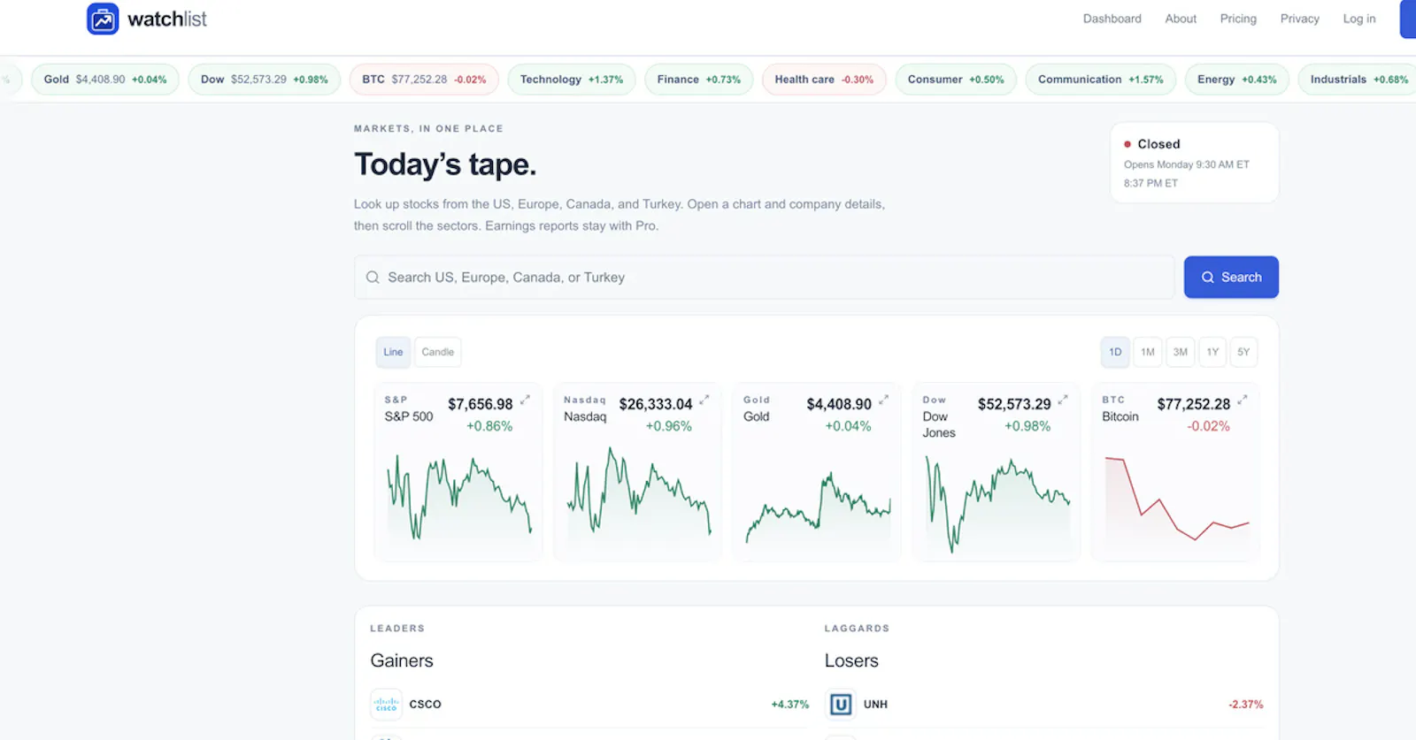Select the 3M time range

pyautogui.click(x=1181, y=352)
